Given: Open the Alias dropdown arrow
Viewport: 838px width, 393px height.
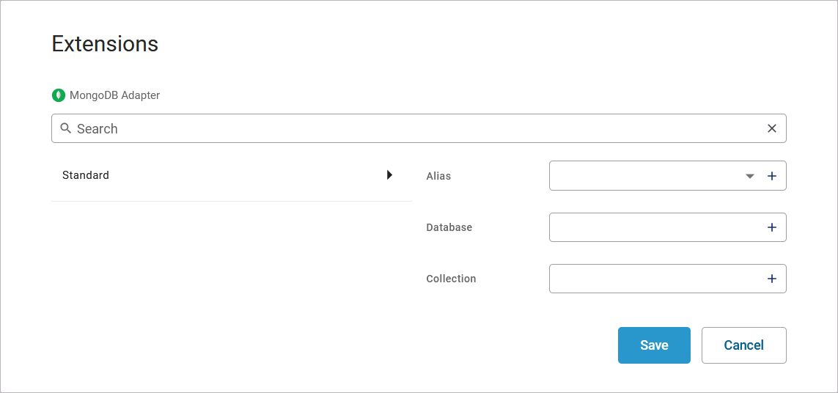Looking at the screenshot, I should coord(749,176).
